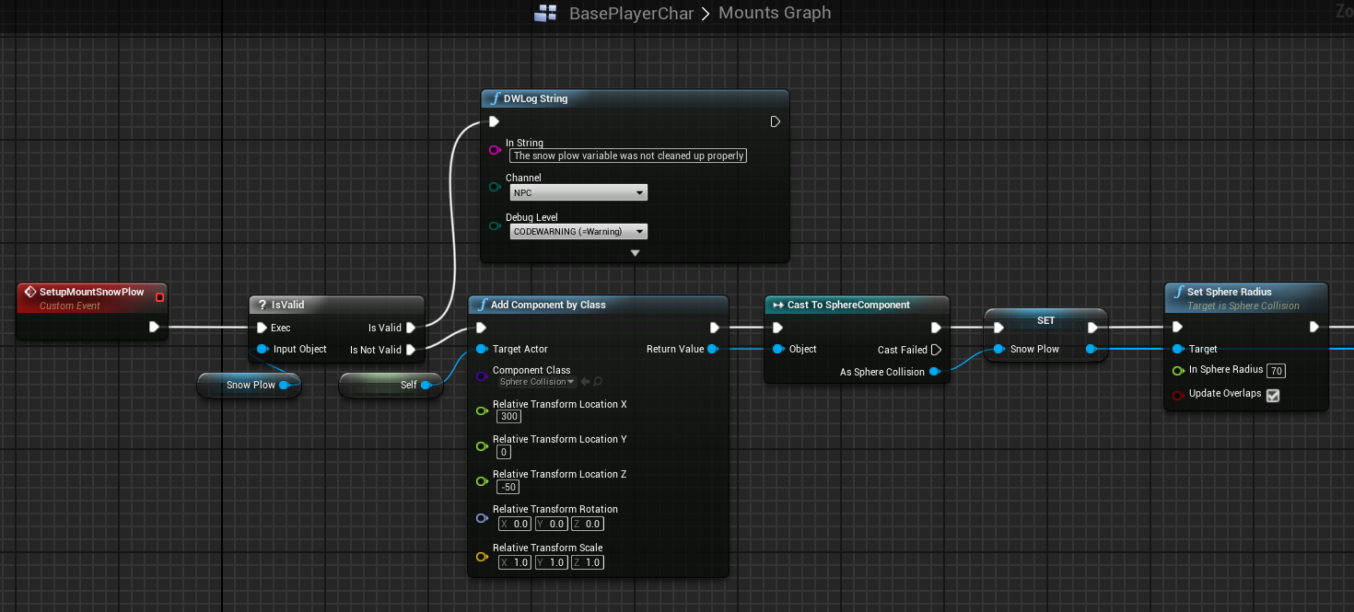Click the browse magnifier next to Component Class
1354x612 pixels.
point(598,382)
